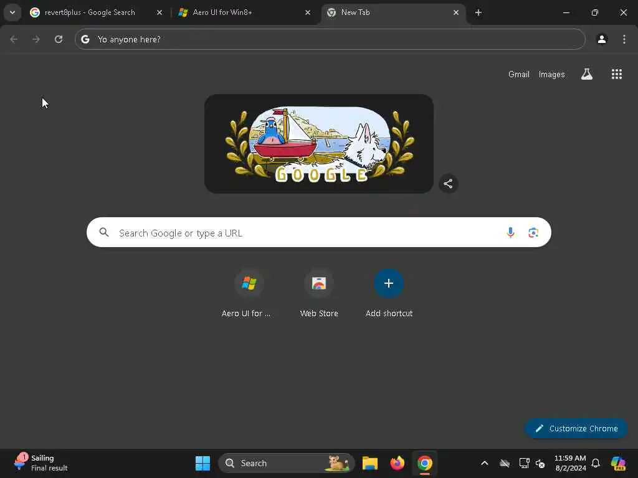638x478 pixels.
Task: Search by image with Google Lens
Action: [x=533, y=233]
